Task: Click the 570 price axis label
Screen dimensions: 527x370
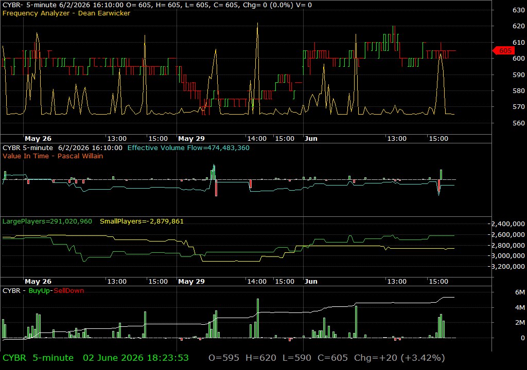Action: click(519, 107)
